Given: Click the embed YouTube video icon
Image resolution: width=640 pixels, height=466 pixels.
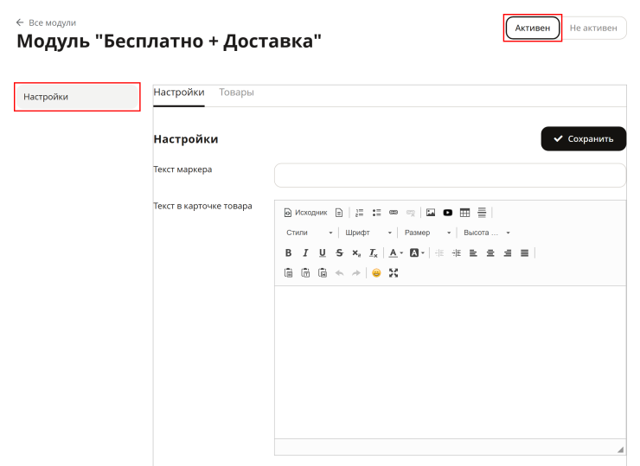Looking at the screenshot, I should (448, 213).
